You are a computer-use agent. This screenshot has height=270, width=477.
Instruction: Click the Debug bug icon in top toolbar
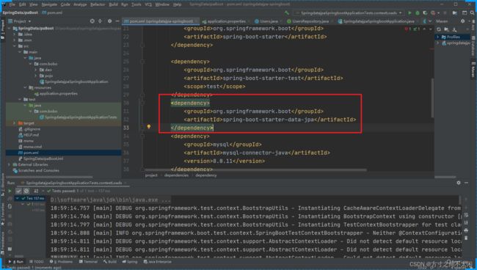click(418, 12)
